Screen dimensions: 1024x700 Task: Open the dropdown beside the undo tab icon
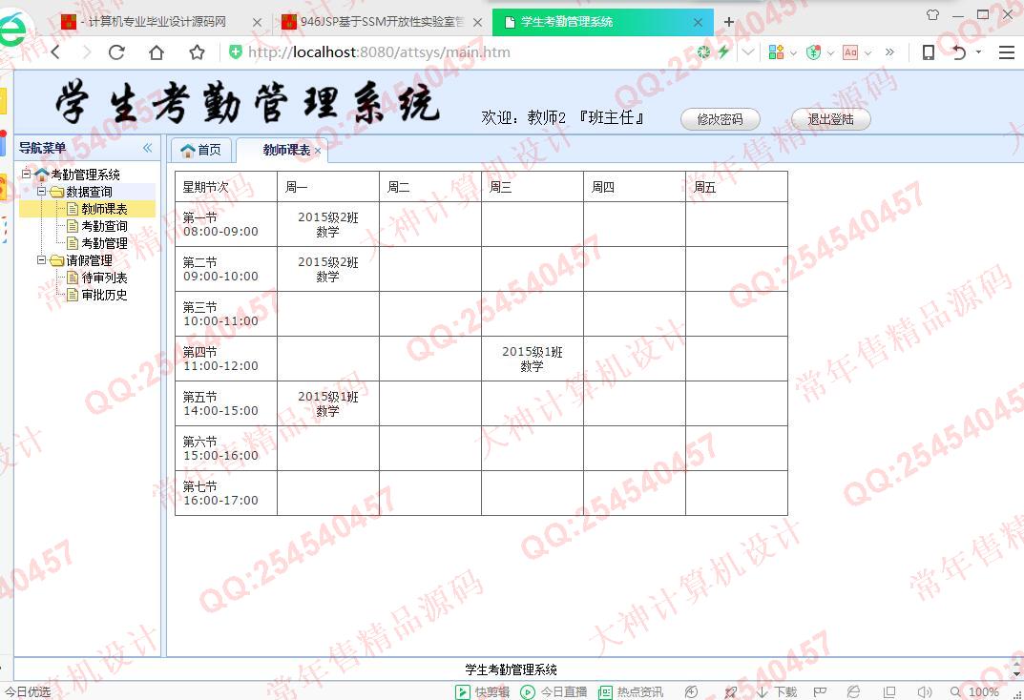[x=978, y=52]
